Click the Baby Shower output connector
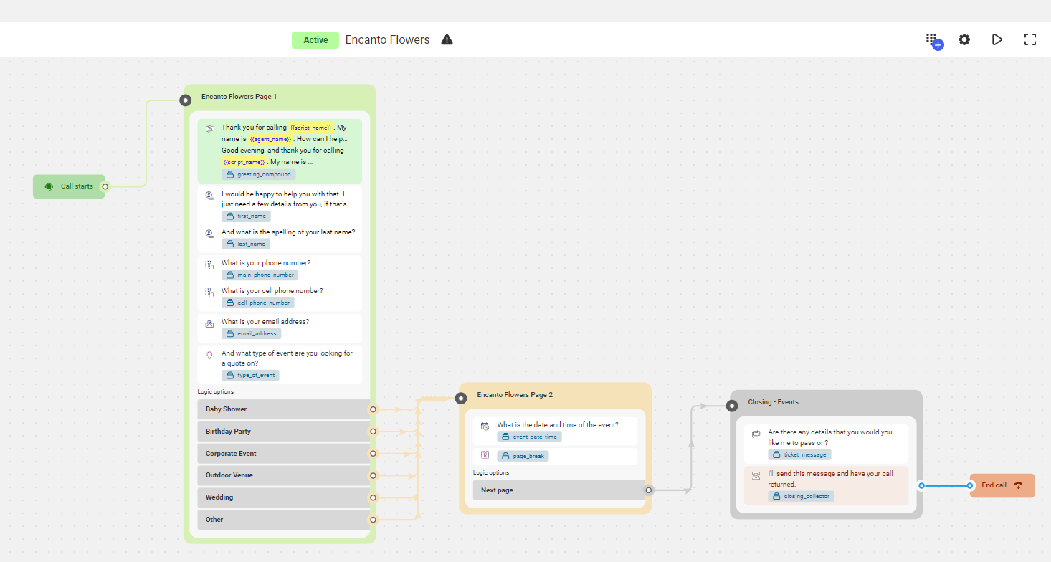 coord(373,409)
